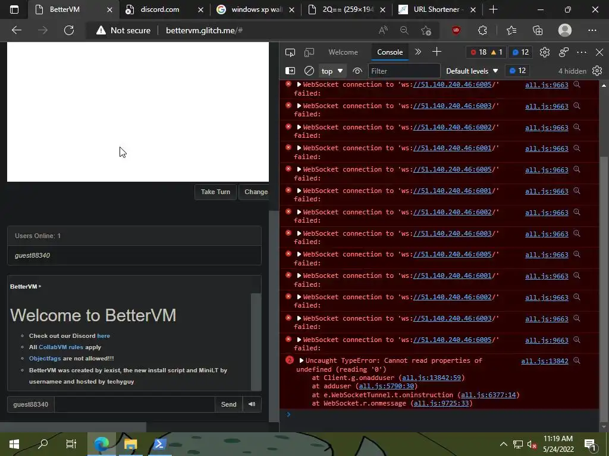
Task: Click the Not secure warning icon
Action: tap(101, 30)
